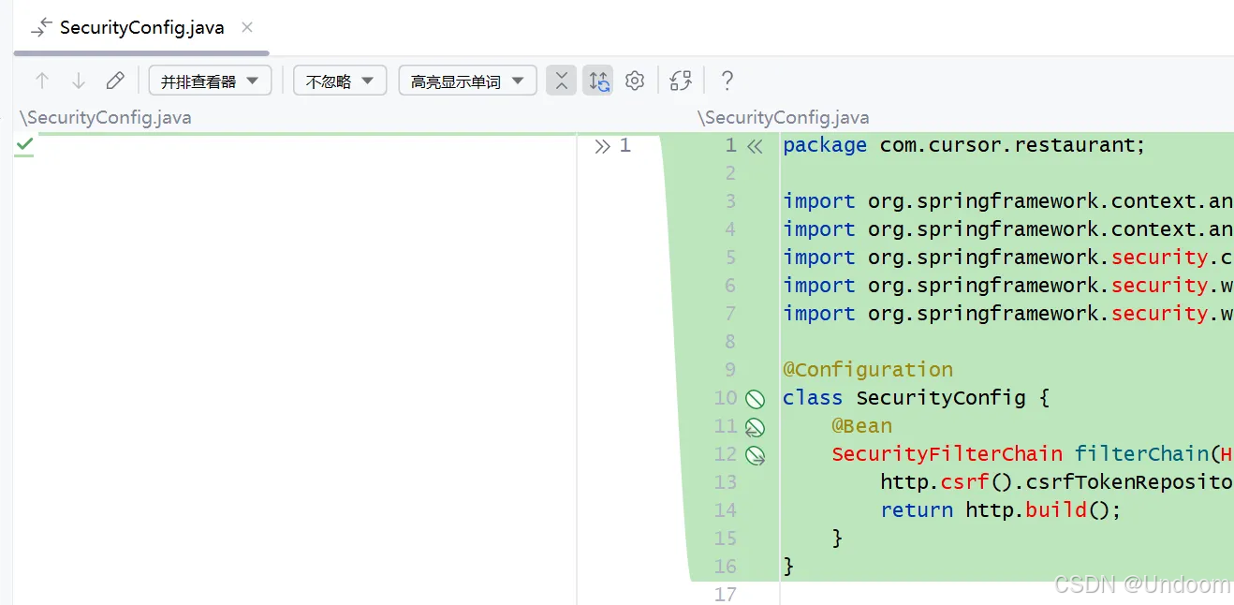Click line number 1 in left gutter

pyautogui.click(x=625, y=145)
